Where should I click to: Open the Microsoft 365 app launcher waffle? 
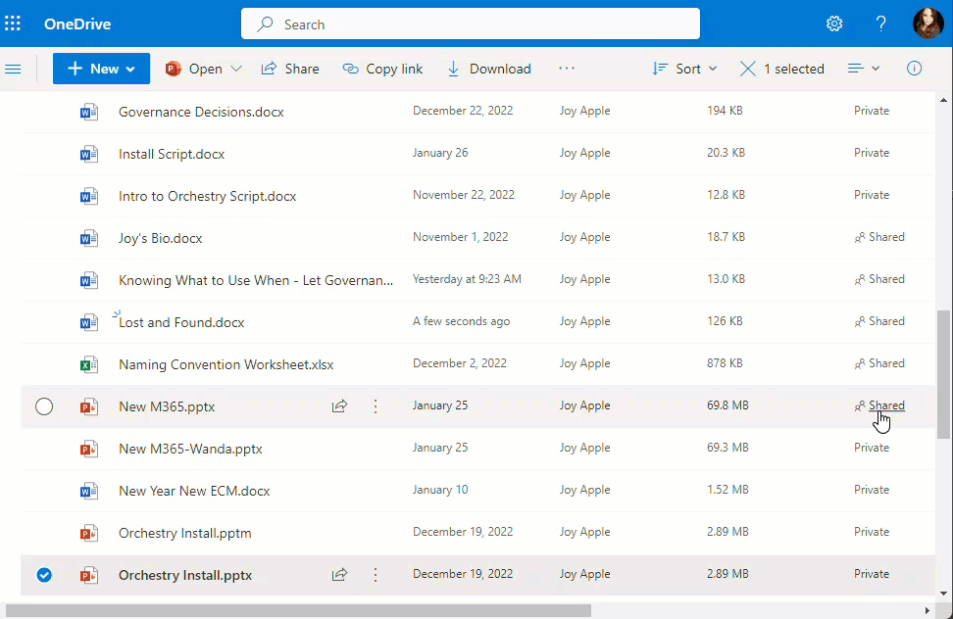[x=13, y=23]
